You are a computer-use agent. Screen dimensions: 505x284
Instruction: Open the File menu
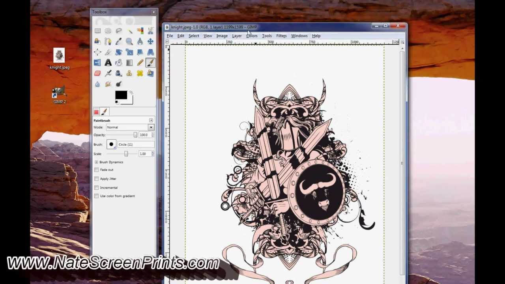pos(170,36)
